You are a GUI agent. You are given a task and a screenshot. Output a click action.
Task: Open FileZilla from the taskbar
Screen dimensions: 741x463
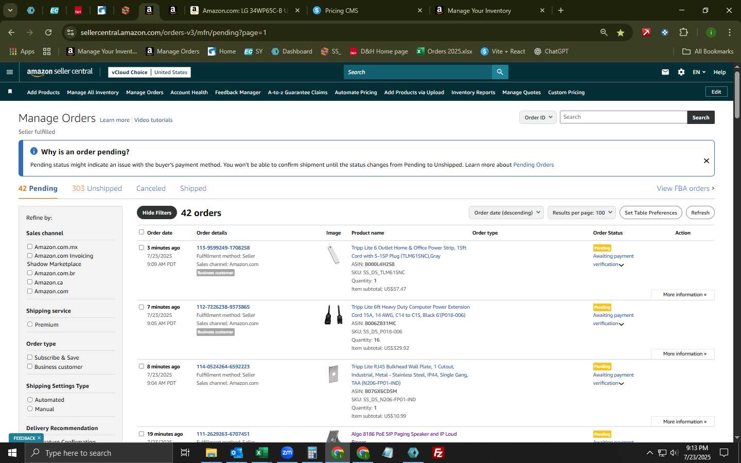pyautogui.click(x=438, y=453)
